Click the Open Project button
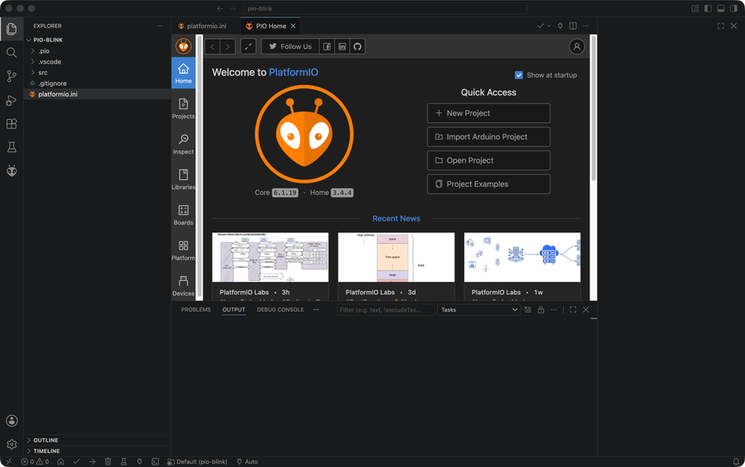745x467 pixels. pos(488,160)
